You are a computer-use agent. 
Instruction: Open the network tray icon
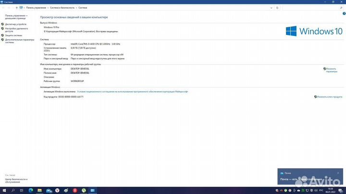click(x=307, y=191)
